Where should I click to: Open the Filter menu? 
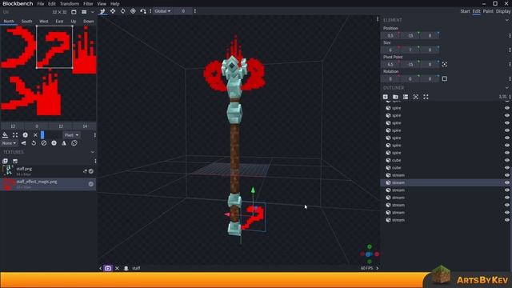88,4
